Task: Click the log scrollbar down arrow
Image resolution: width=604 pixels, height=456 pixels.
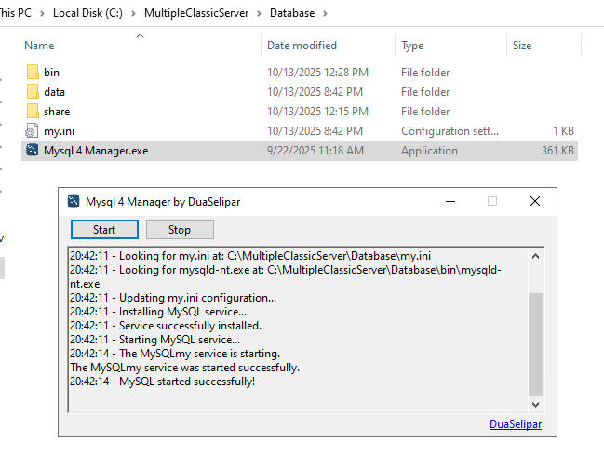Action: point(535,405)
